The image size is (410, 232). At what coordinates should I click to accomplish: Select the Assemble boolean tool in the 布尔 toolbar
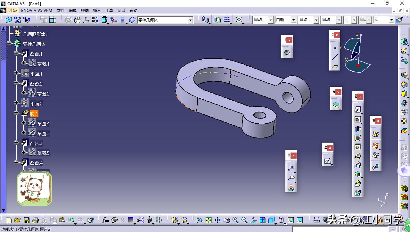[376, 134]
